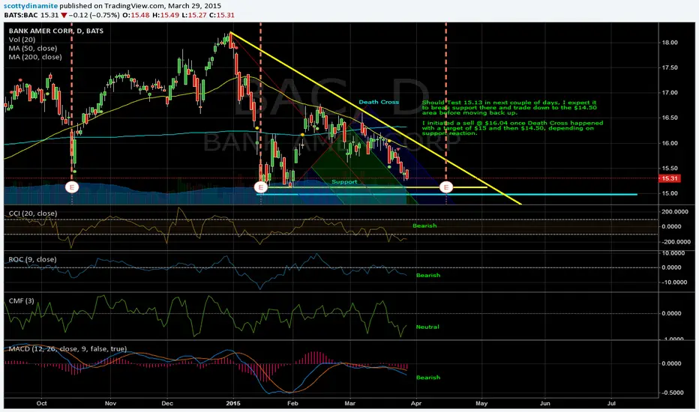Select the O:15.48 open price value
The height and width of the screenshot is (412, 699).
(136, 15)
